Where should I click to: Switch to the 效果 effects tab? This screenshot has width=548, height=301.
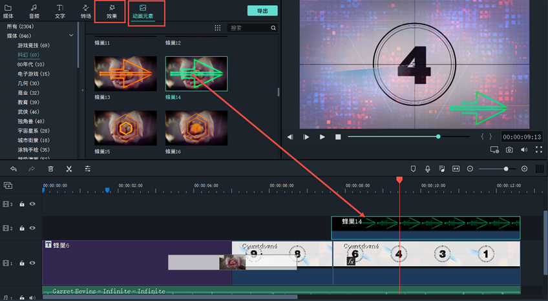(111, 10)
